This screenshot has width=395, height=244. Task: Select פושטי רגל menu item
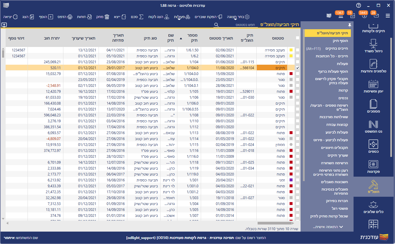click(x=328, y=209)
